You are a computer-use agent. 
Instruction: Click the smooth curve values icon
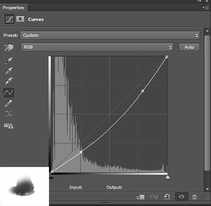point(9,113)
